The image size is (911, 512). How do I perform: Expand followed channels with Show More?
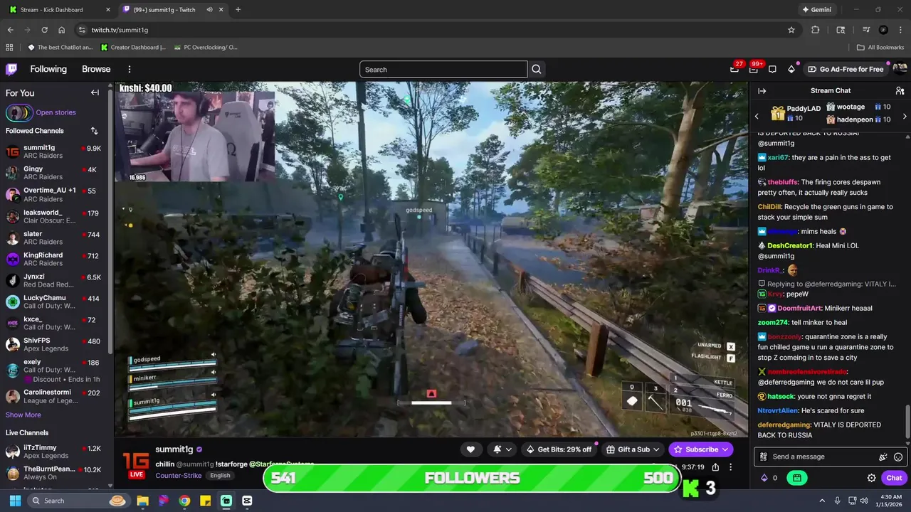(x=23, y=415)
